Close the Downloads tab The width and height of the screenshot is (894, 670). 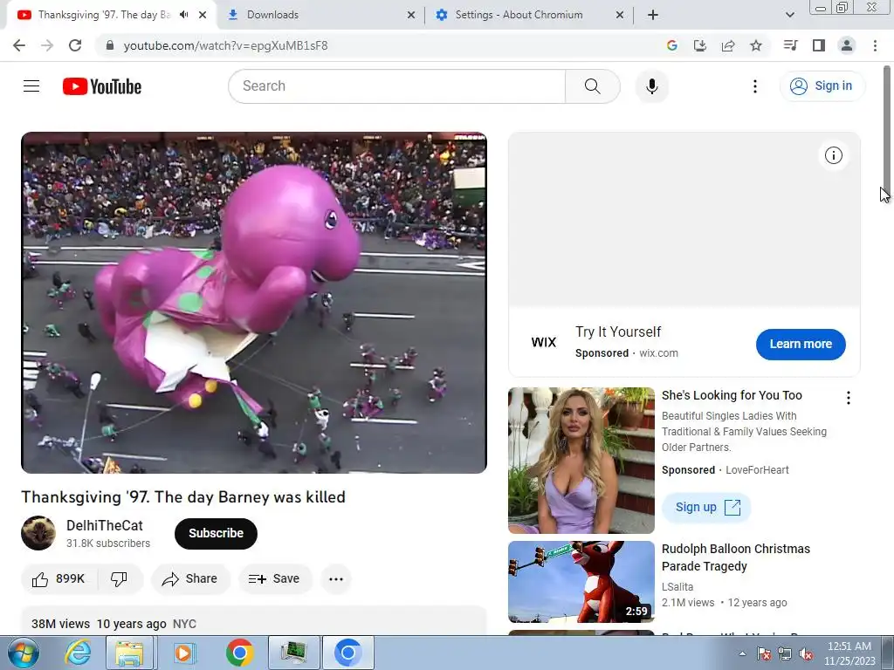tap(411, 16)
